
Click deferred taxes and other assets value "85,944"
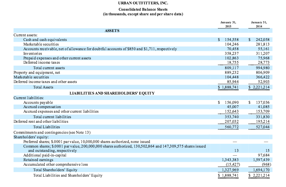[233, 82]
